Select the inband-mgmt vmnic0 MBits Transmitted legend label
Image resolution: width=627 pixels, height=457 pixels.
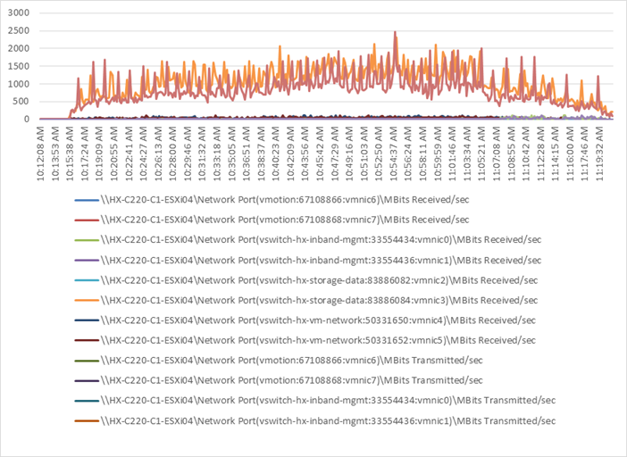click(x=328, y=400)
